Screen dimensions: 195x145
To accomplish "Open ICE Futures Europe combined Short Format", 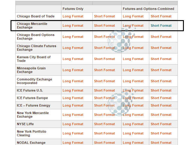I will pyautogui.click(x=161, y=98).
